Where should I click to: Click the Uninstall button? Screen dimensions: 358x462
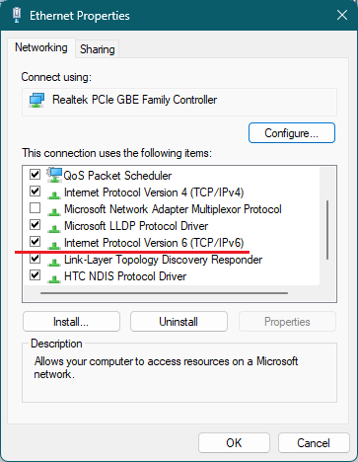point(179,322)
